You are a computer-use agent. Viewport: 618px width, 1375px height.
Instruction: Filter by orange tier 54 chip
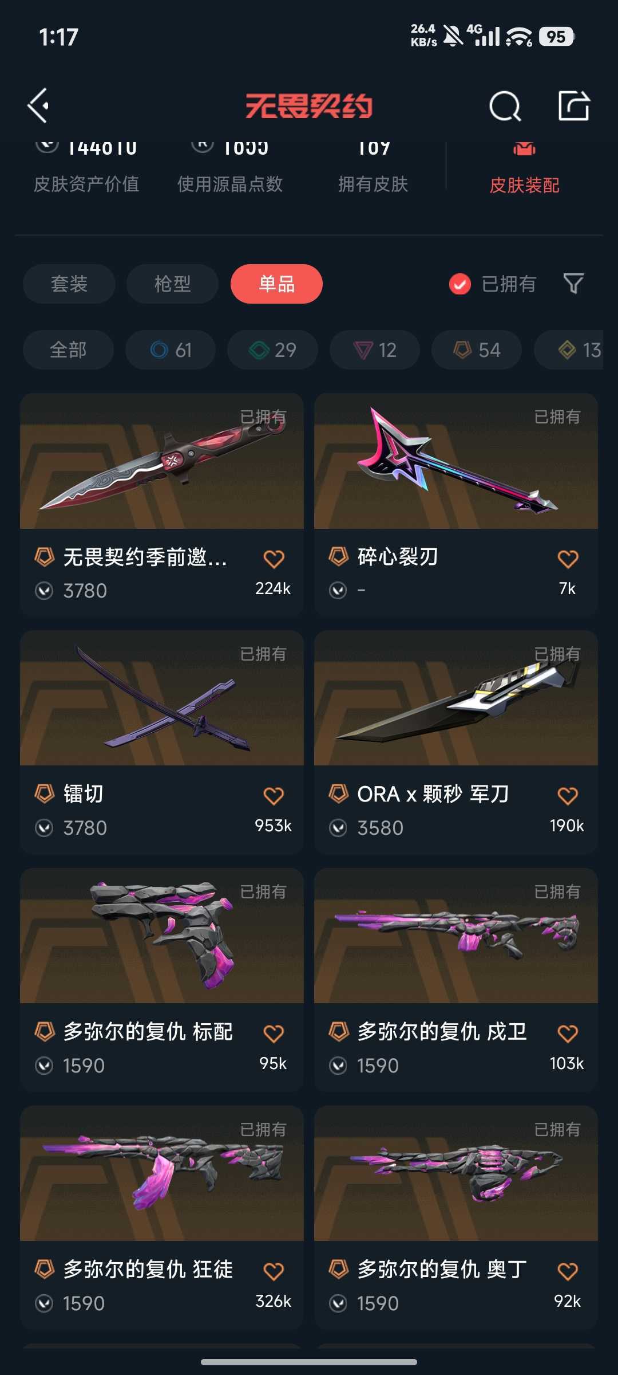pyautogui.click(x=477, y=350)
